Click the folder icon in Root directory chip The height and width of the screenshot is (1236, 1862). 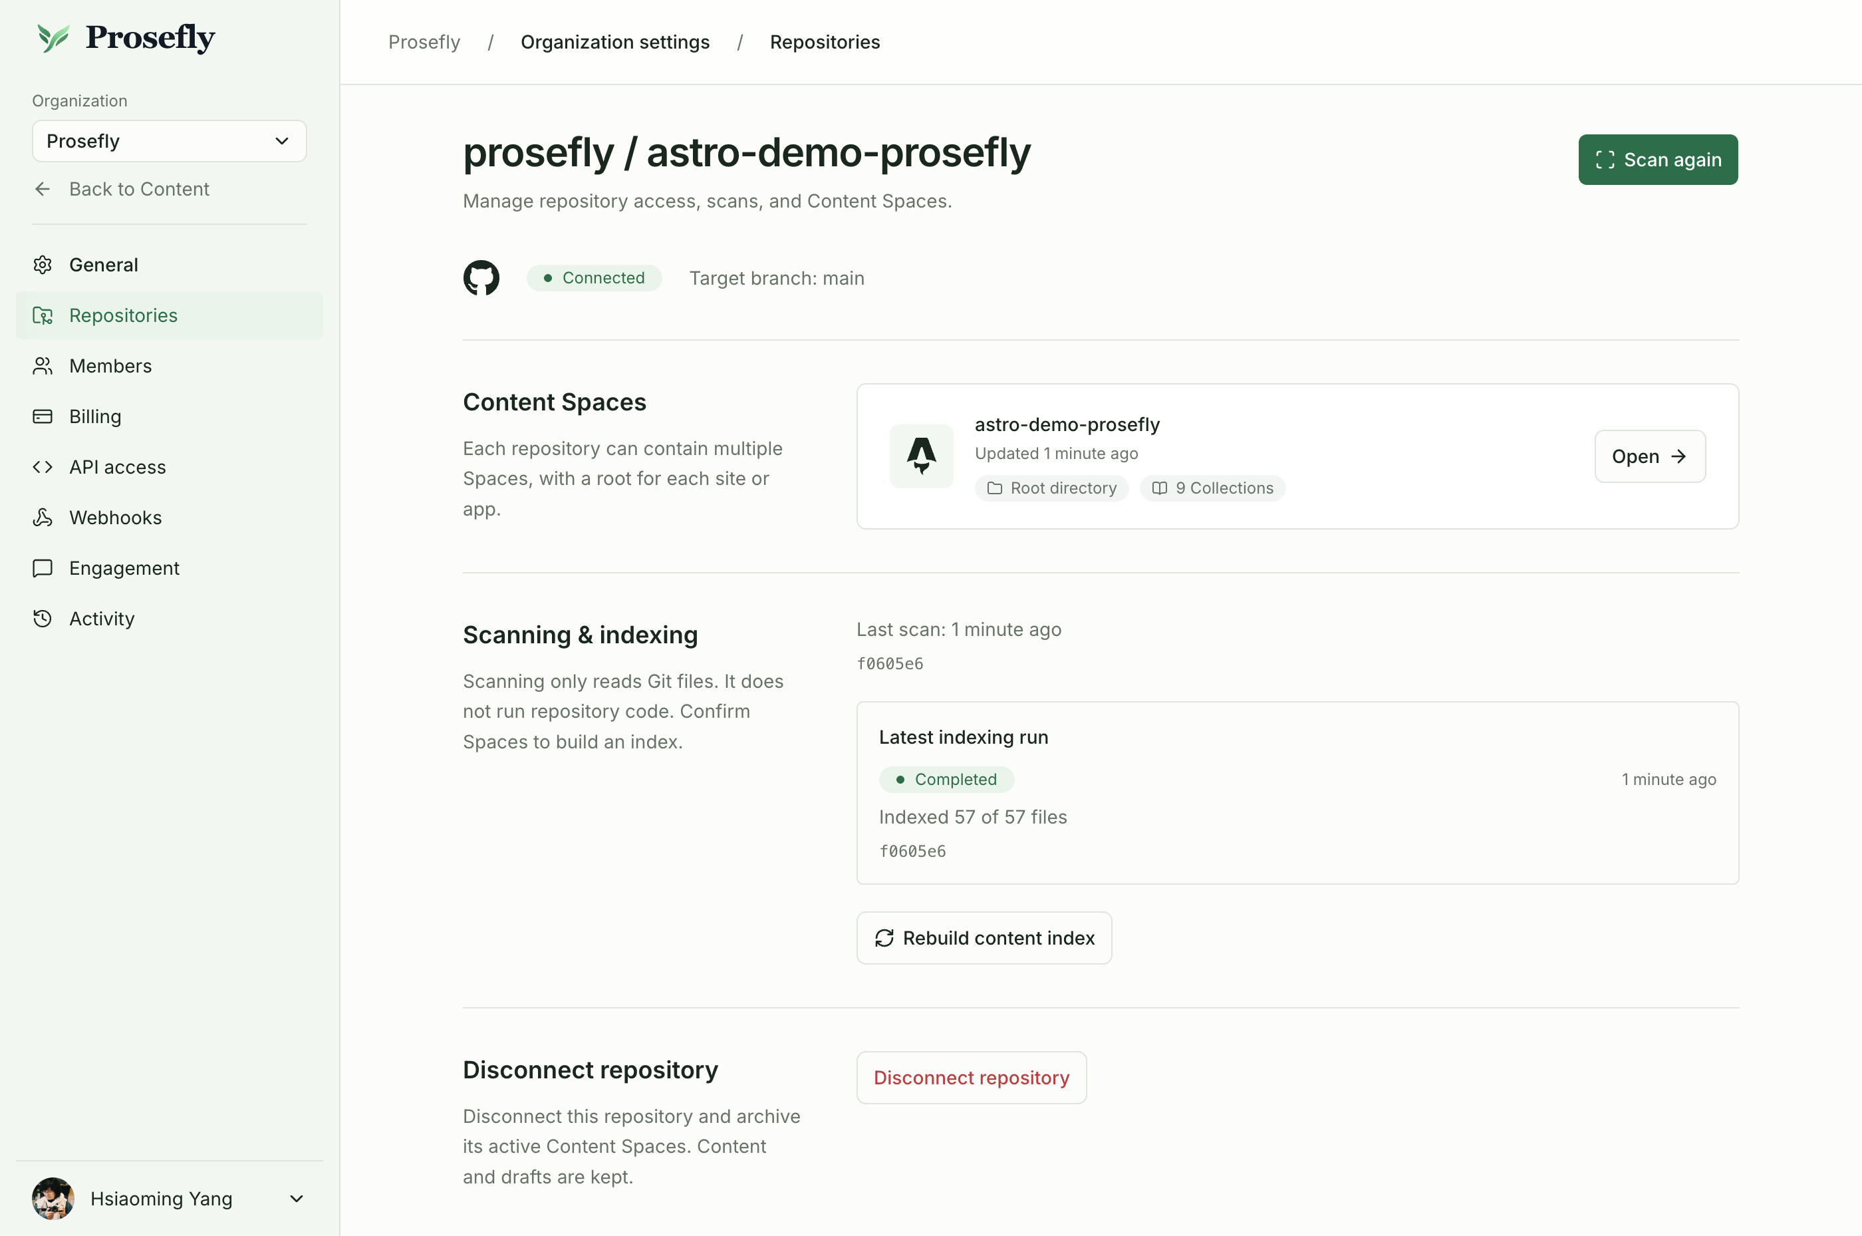click(x=994, y=488)
